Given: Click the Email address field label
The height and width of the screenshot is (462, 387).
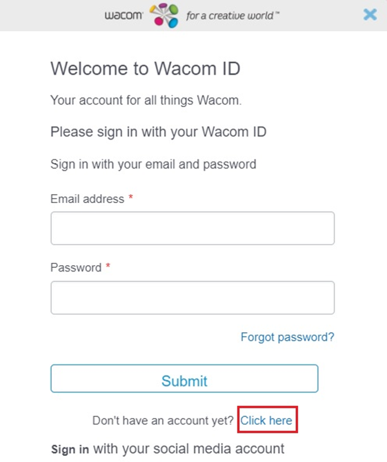Looking at the screenshot, I should click(x=88, y=199).
